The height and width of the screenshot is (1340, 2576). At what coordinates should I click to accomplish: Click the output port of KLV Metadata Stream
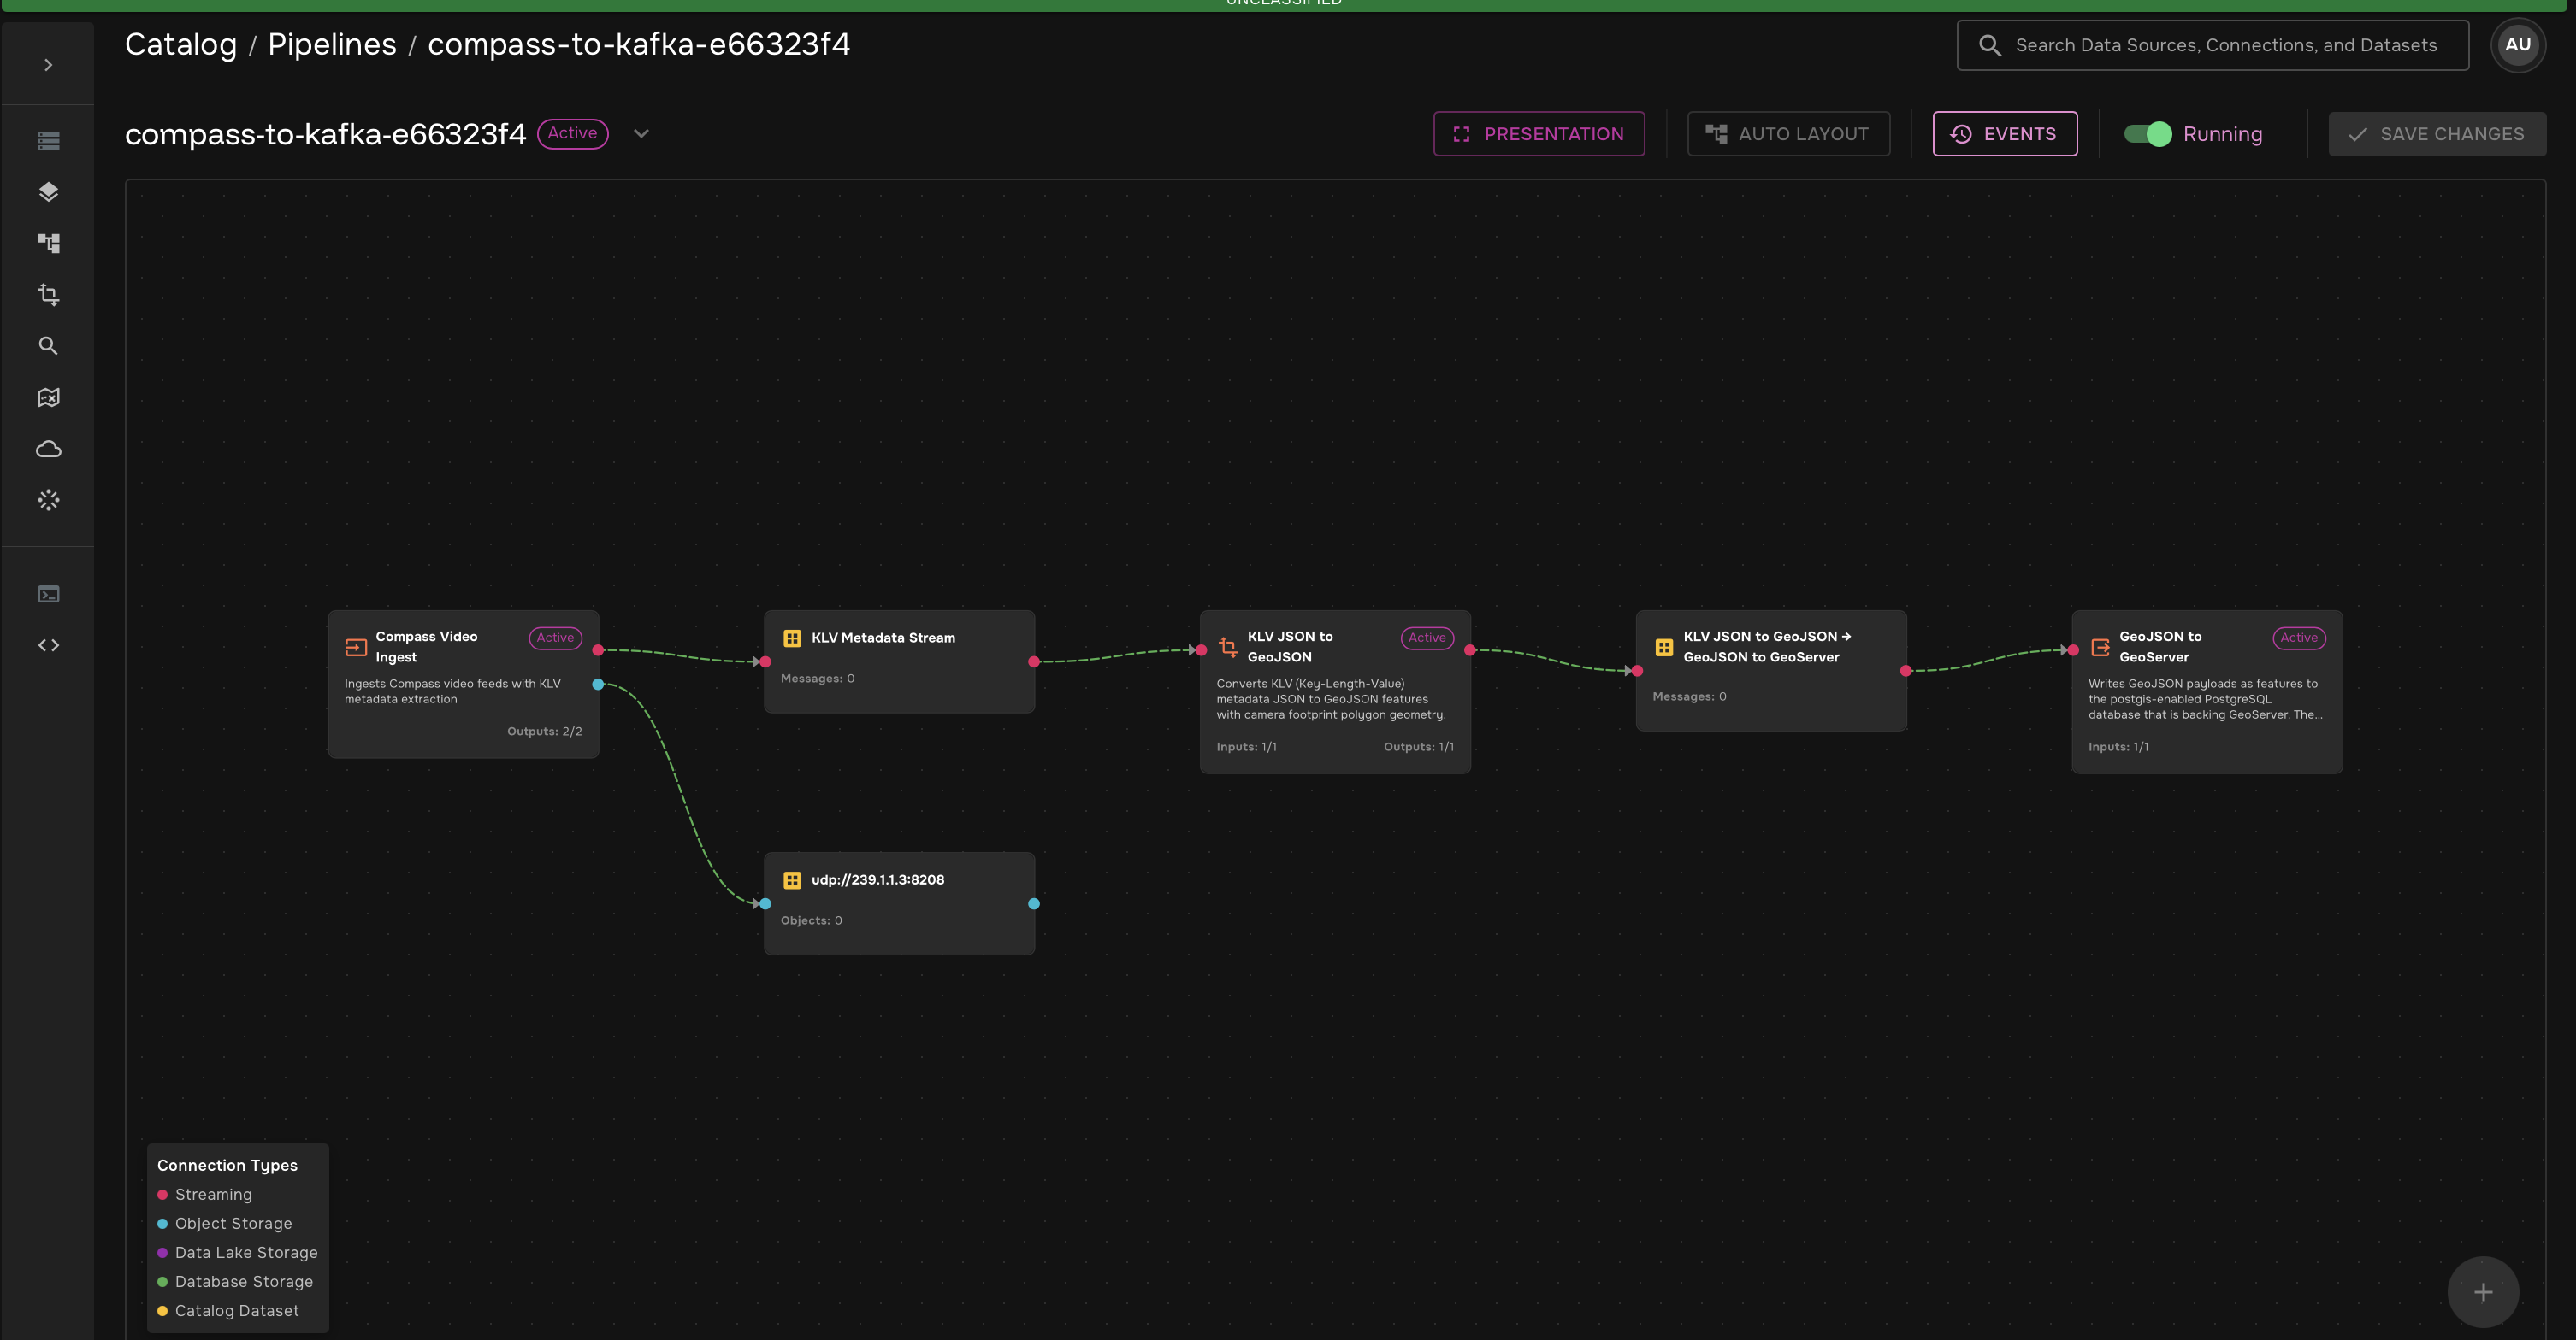click(x=1034, y=661)
